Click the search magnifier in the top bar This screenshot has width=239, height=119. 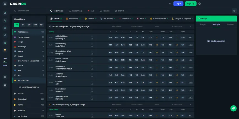[170, 4]
